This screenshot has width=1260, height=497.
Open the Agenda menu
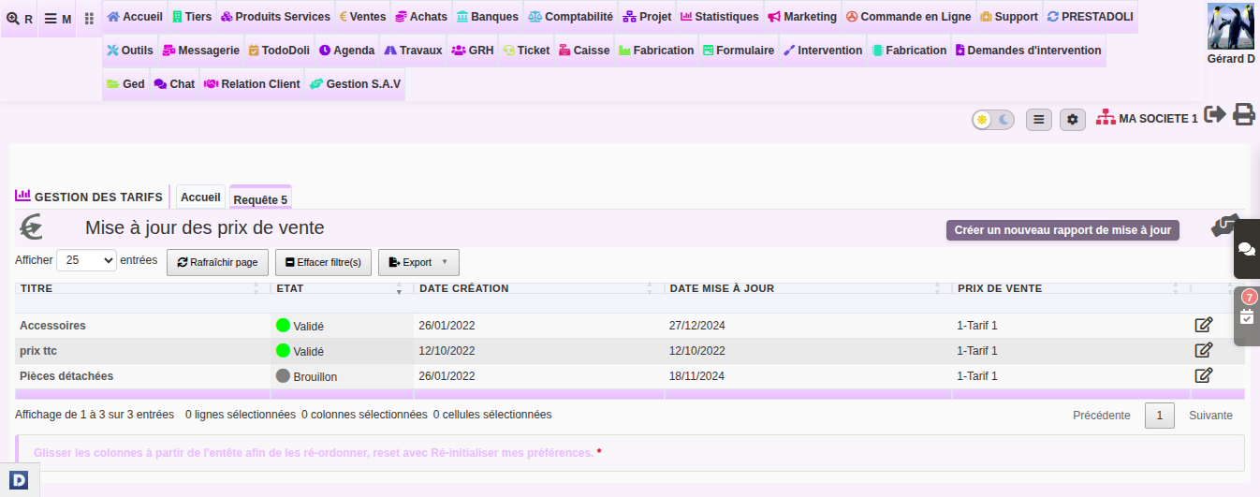346,51
